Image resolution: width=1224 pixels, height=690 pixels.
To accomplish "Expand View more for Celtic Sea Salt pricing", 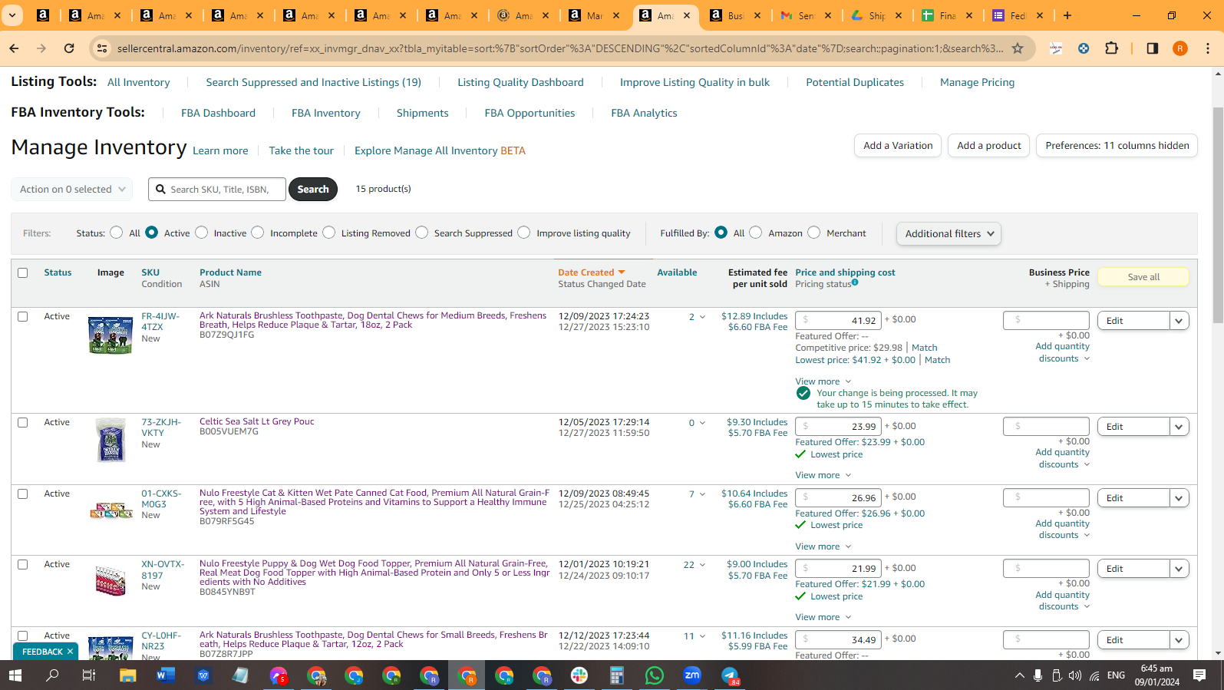I will point(823,475).
